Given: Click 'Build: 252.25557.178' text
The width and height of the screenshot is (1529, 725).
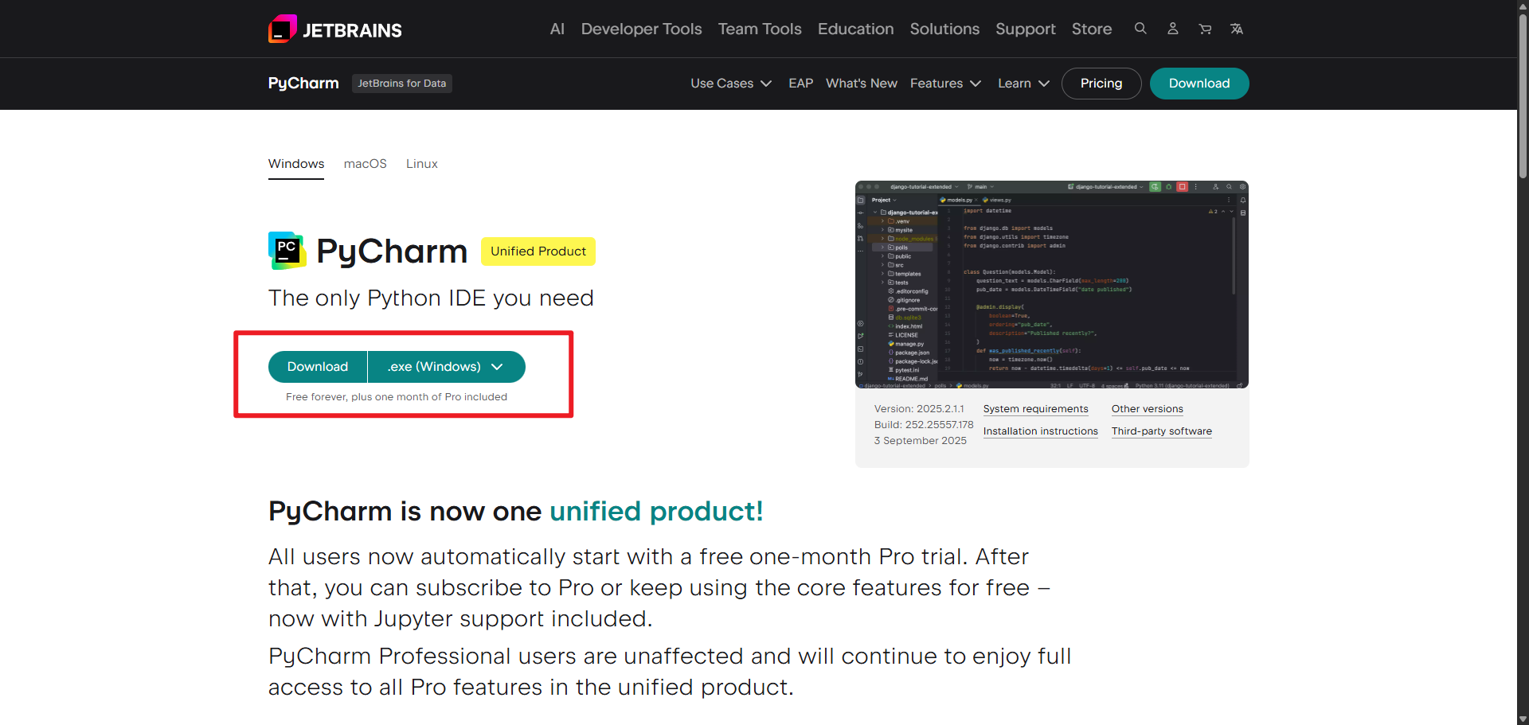Looking at the screenshot, I should 924,425.
